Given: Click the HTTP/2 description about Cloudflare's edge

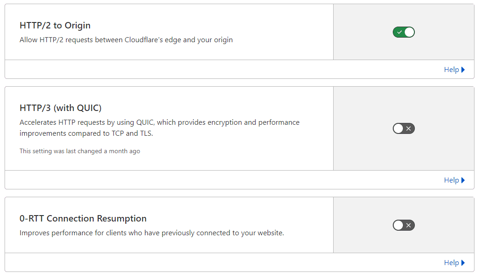Looking at the screenshot, I should pyautogui.click(x=126, y=40).
